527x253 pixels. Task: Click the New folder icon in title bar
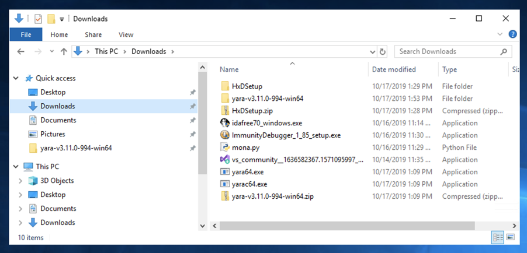coord(51,19)
